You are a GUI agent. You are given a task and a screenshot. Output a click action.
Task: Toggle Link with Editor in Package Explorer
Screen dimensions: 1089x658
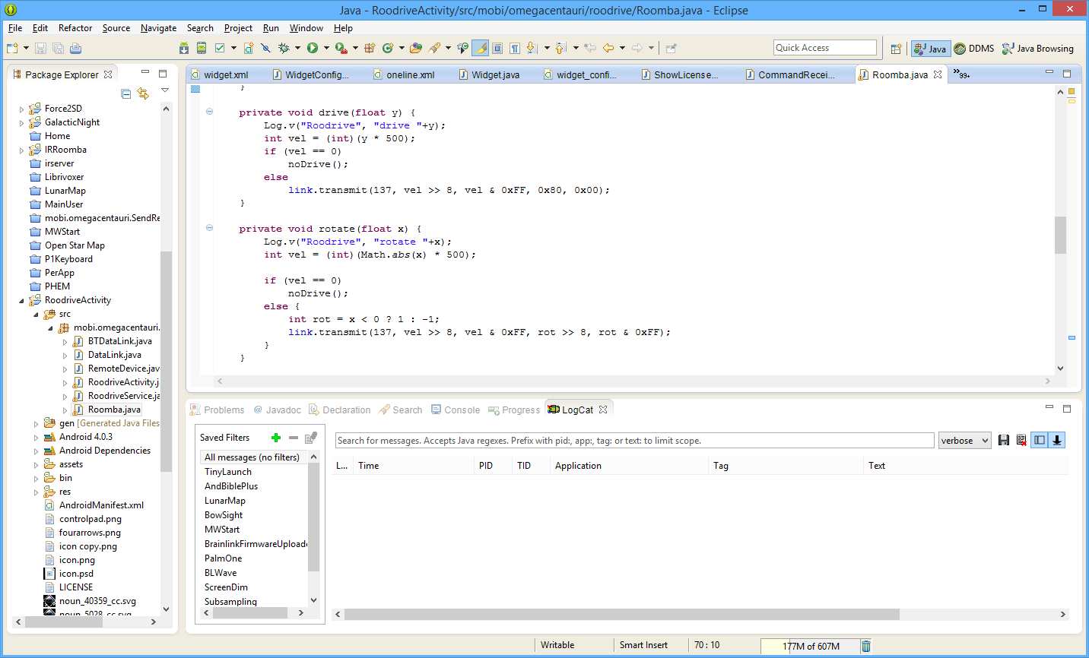coord(143,93)
